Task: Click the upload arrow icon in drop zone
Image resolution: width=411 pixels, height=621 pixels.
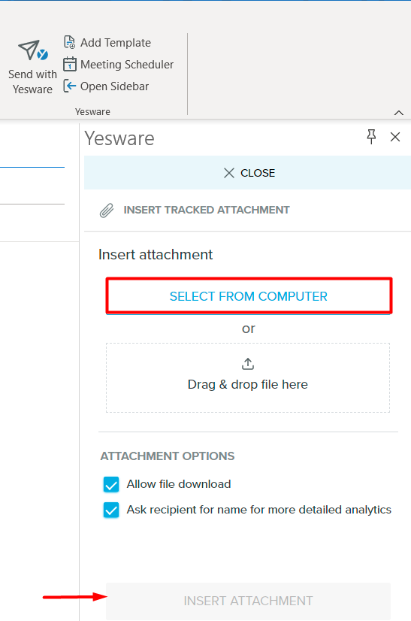Action: pos(248,364)
